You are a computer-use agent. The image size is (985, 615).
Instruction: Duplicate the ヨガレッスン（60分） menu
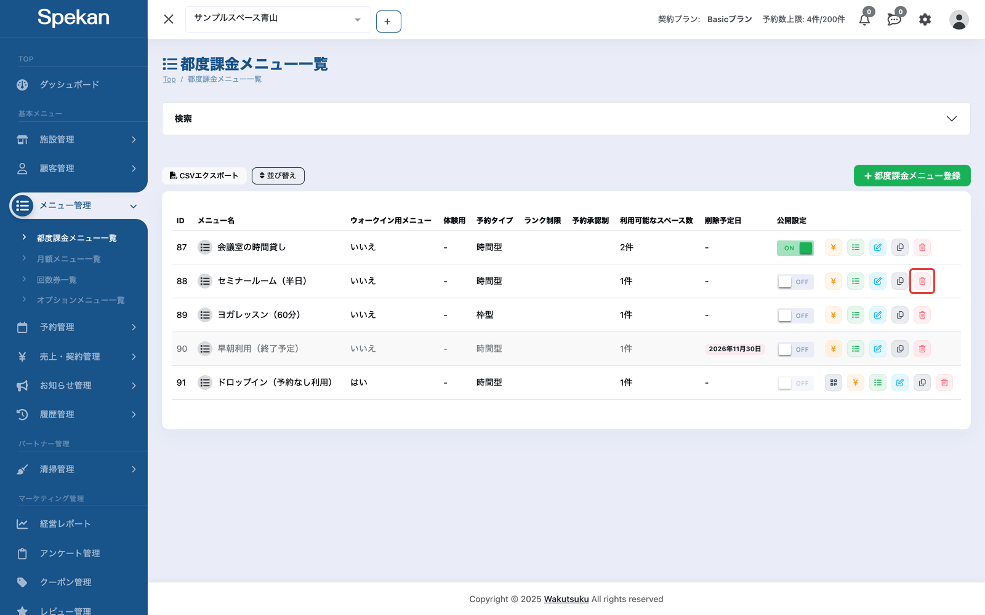pos(900,315)
